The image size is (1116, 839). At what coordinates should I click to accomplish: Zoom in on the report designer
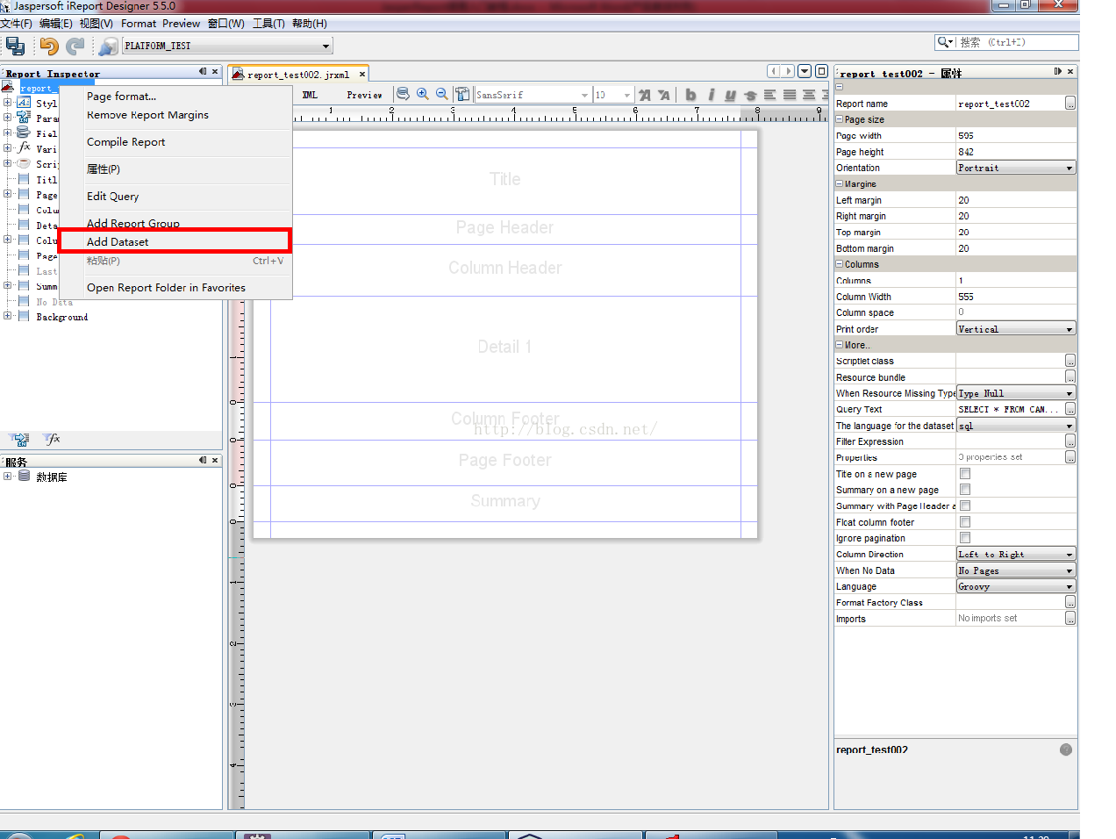[423, 94]
